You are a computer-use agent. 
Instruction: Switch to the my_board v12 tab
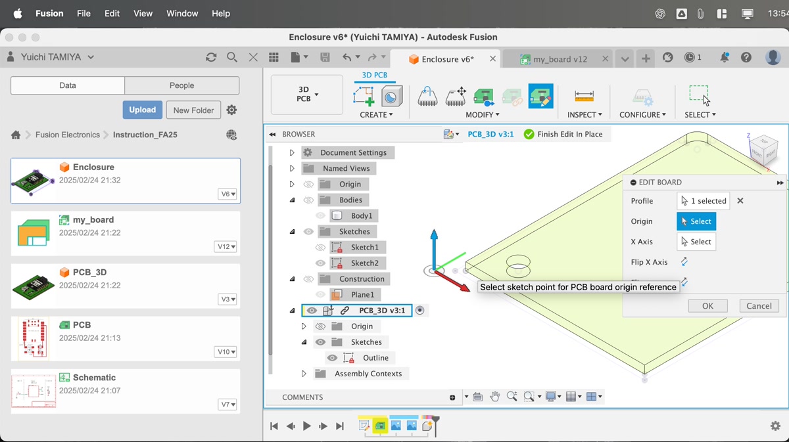click(x=559, y=59)
